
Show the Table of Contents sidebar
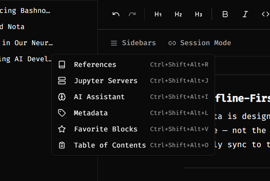click(133, 145)
